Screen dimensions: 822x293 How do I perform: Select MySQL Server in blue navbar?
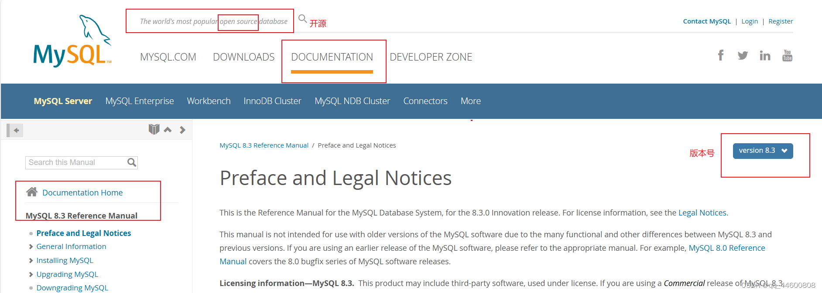tap(63, 101)
